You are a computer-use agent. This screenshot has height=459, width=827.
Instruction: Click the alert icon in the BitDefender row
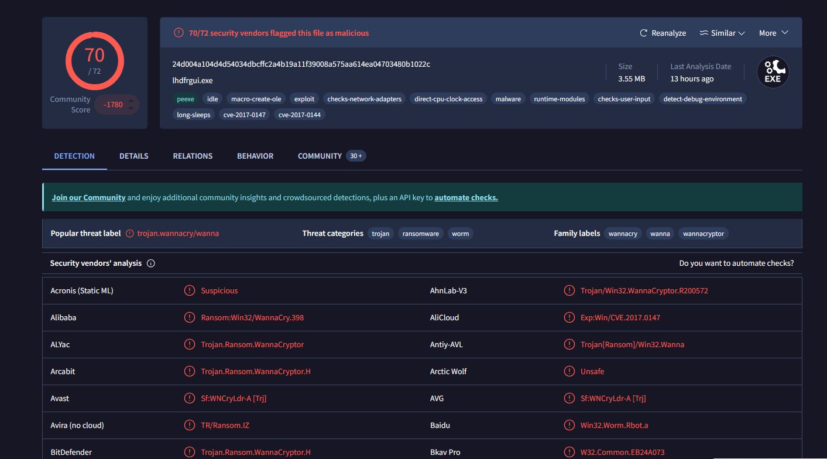coord(190,452)
